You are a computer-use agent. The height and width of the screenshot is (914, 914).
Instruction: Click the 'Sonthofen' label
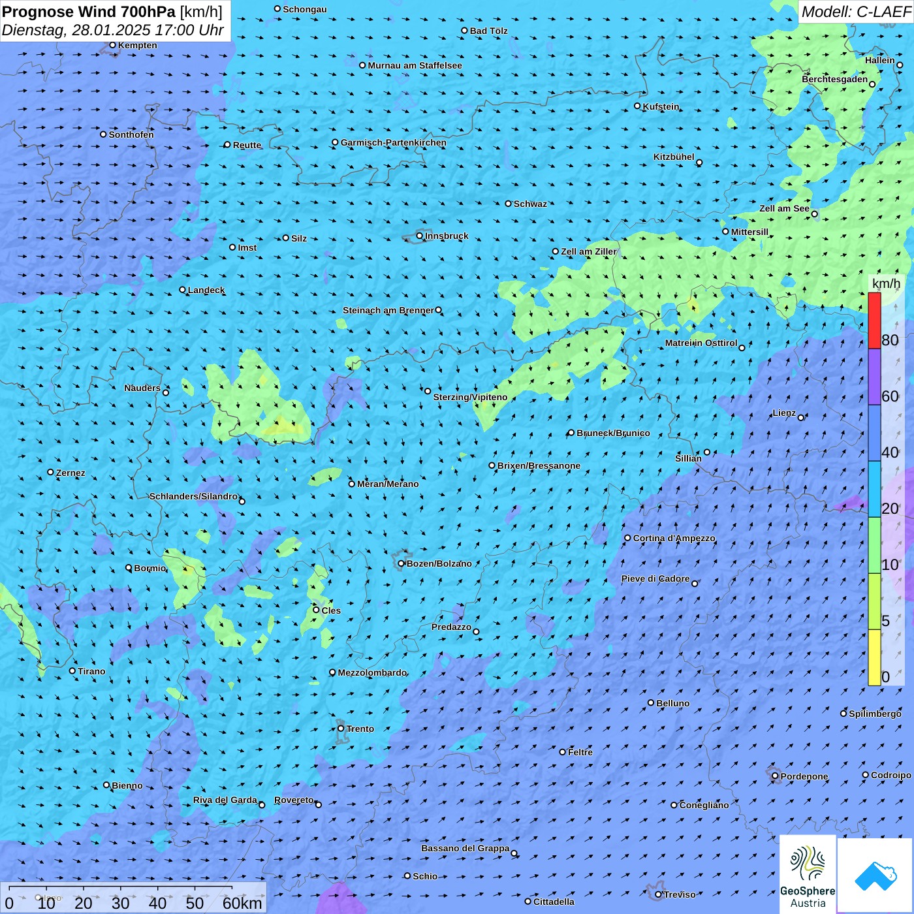coord(131,134)
